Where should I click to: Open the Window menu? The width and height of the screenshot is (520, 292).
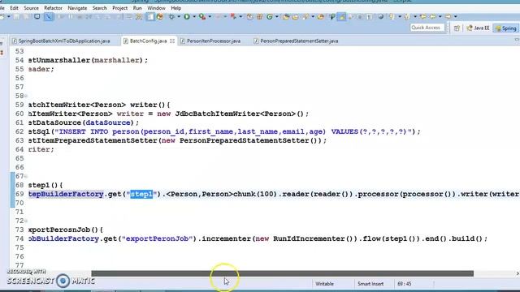[156, 8]
